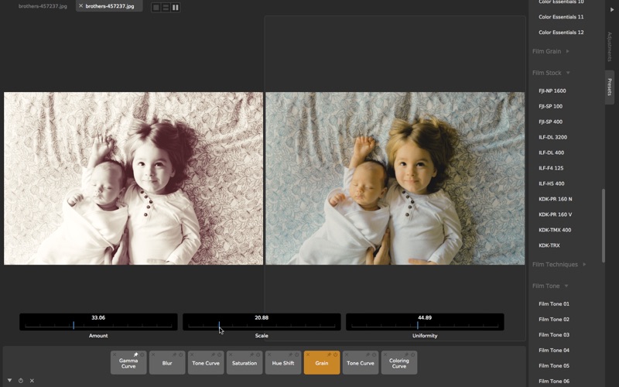Select the Coloring Curve adjustment block
619x387 pixels.
click(399, 363)
